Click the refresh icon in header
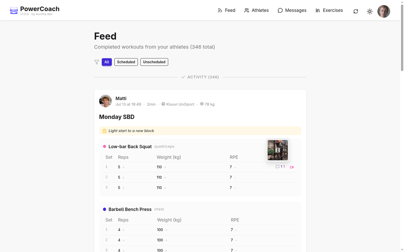Viewport: 404px width, 252px height. coord(356,11)
